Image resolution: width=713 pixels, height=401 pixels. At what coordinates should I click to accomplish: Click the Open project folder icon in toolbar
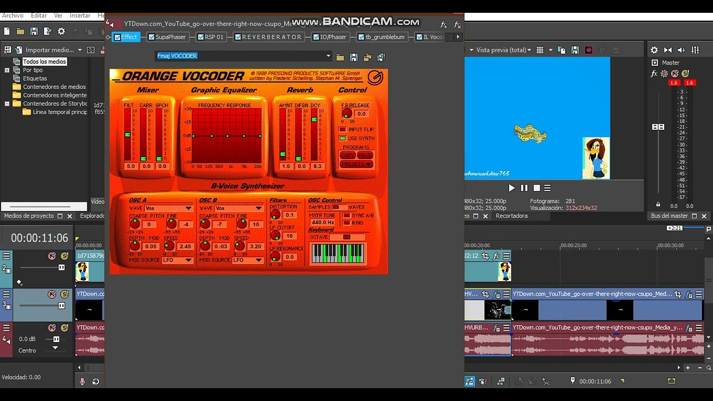(21, 32)
